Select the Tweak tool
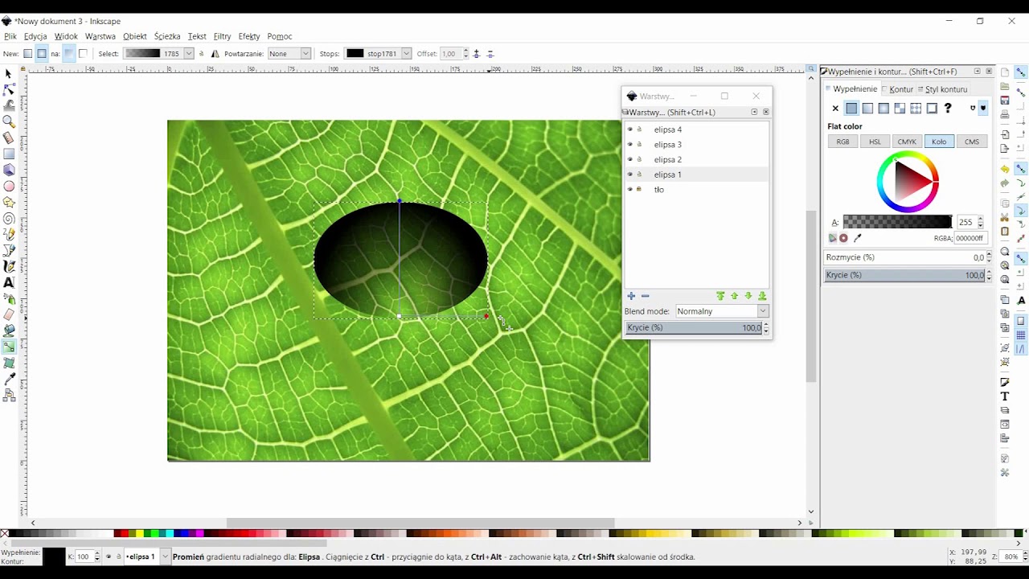 [x=9, y=105]
